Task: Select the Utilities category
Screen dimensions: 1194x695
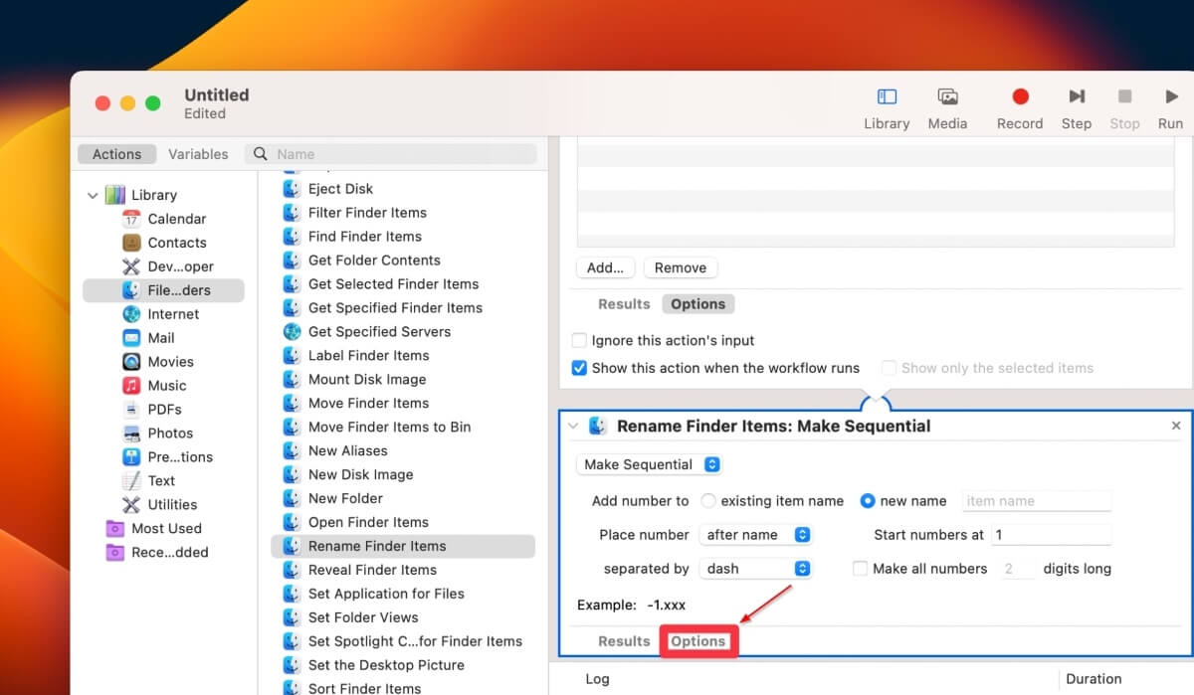Action: point(174,504)
